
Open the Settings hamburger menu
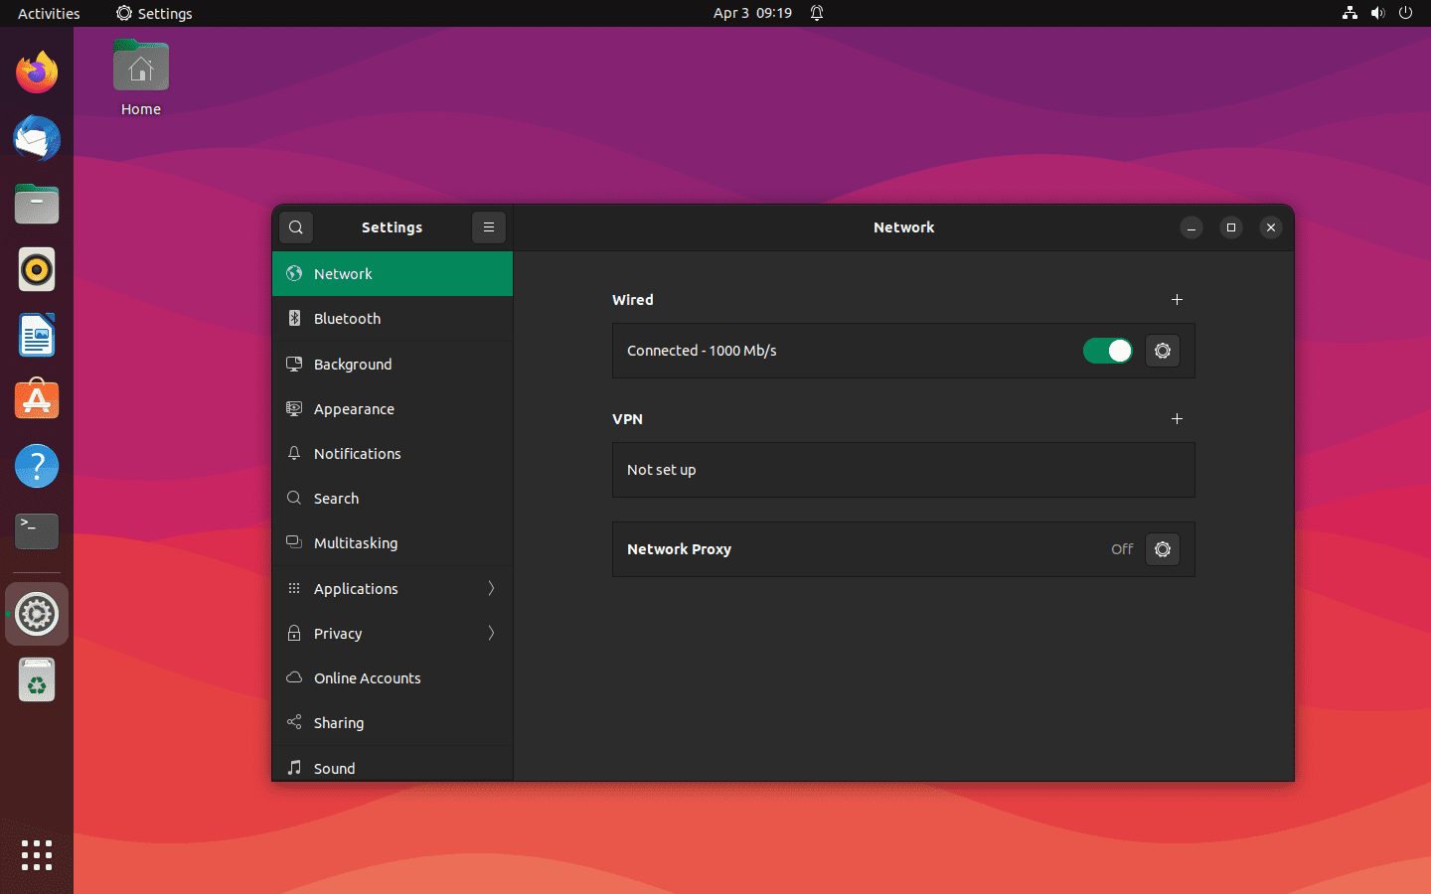click(x=489, y=227)
